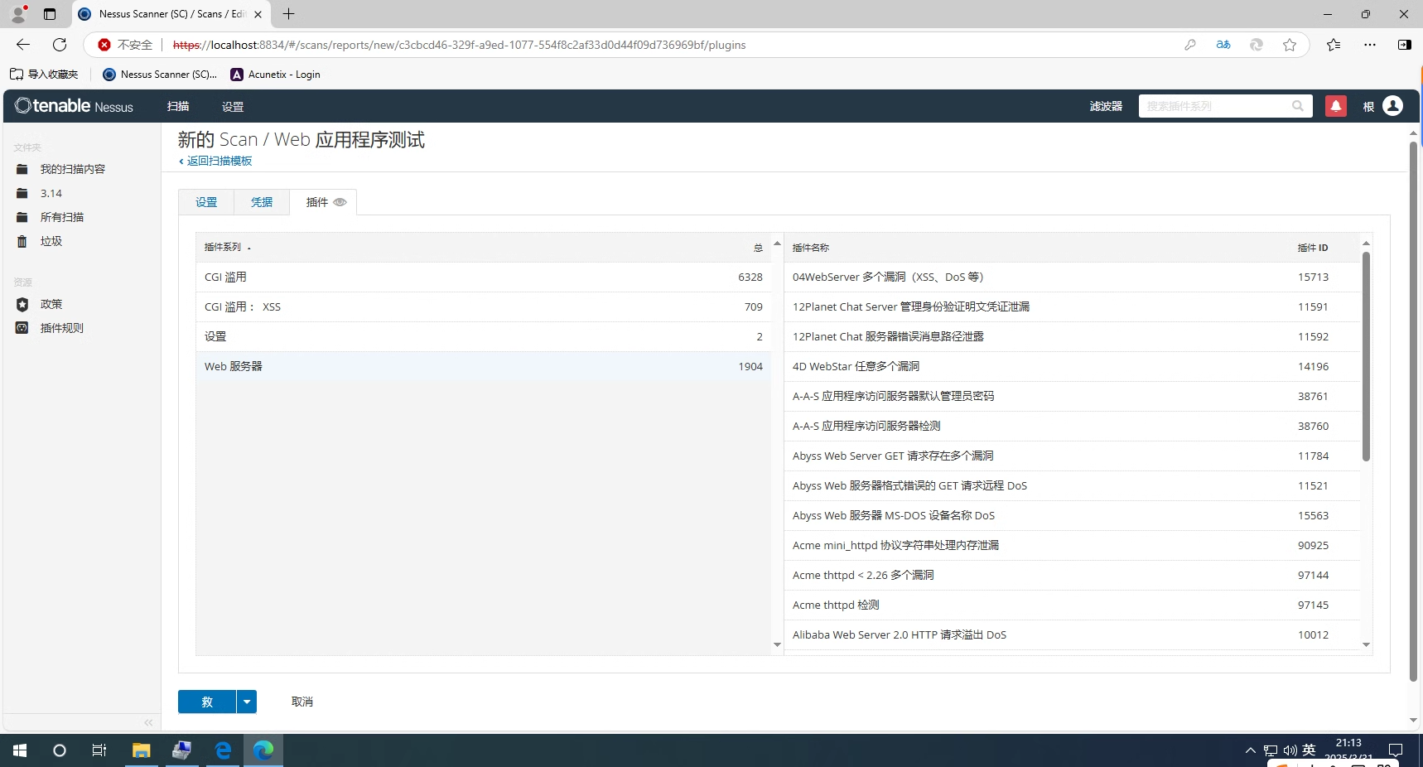
Task: Close the Nessus Scanner browser tab
Action: [x=258, y=14]
